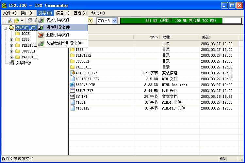Viewport: 245px width, 163px height.
Task: Open the 700 MB capacity dropdown
Action: (114, 21)
